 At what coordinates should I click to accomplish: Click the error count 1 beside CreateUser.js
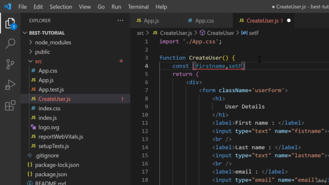[x=122, y=99]
